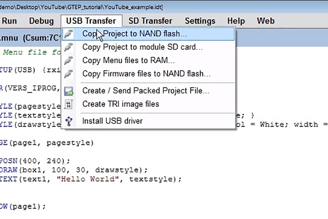The height and width of the screenshot is (219, 328).
Task: Select the .mnu file tab with Csum
Action: pyautogui.click(x=30, y=38)
